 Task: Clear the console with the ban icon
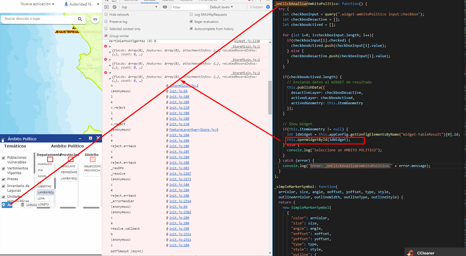coord(115,7)
